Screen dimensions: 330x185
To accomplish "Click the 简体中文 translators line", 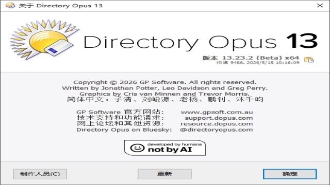I will coord(165,99).
